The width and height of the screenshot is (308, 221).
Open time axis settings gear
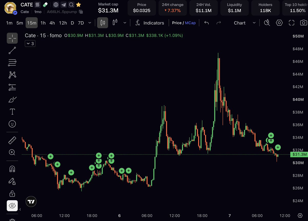(x=300, y=215)
